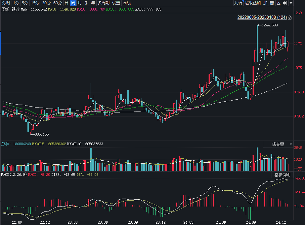
Task: Click the 加 overlay add icon
Action: pos(265,3)
